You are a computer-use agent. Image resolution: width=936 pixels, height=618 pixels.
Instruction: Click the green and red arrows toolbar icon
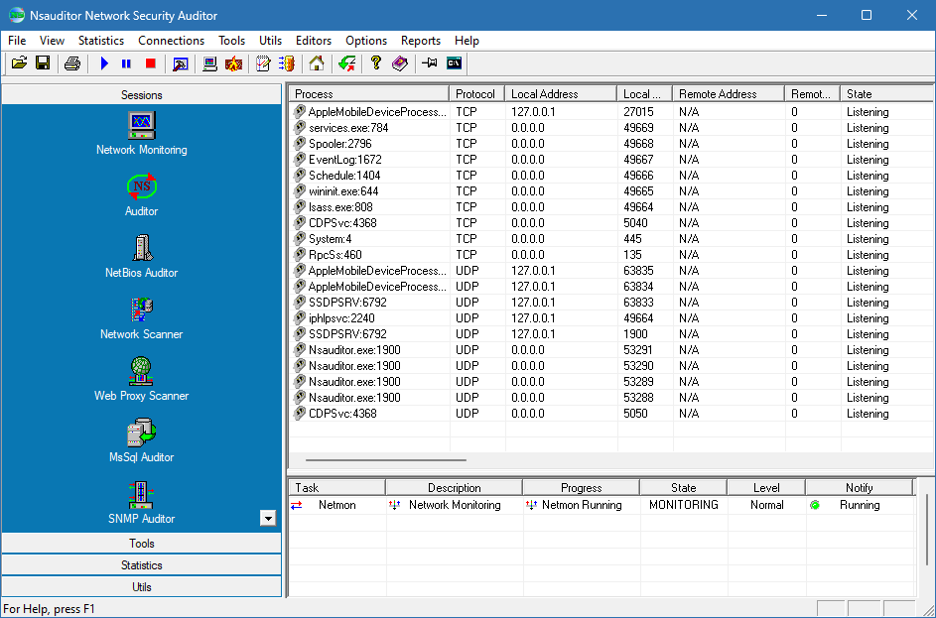[346, 63]
